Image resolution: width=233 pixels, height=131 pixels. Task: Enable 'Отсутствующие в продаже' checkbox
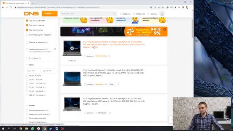click(x=27, y=35)
